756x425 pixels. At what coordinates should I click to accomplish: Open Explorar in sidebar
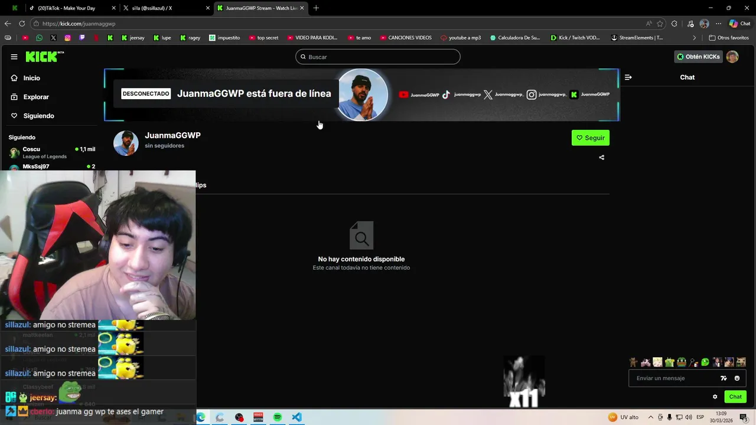click(36, 97)
